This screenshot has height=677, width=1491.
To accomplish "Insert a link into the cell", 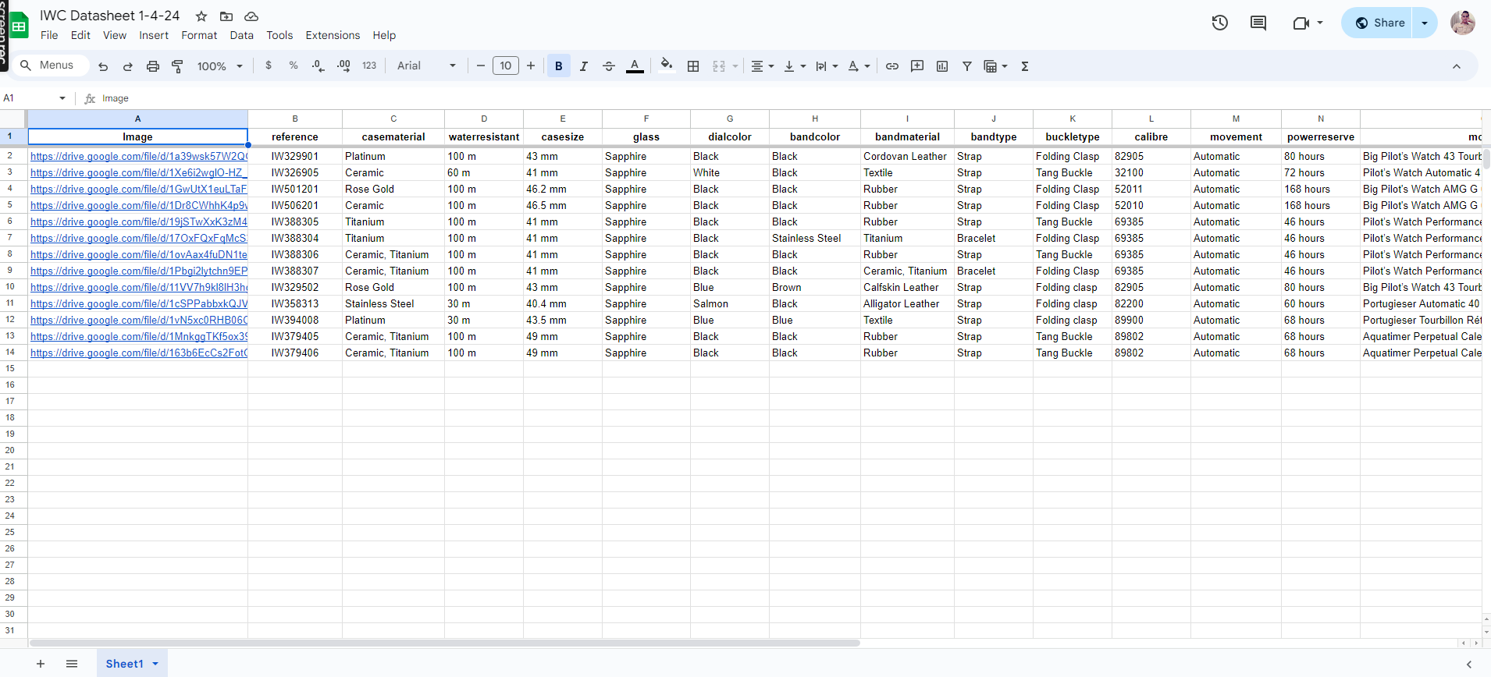I will 892,66.
